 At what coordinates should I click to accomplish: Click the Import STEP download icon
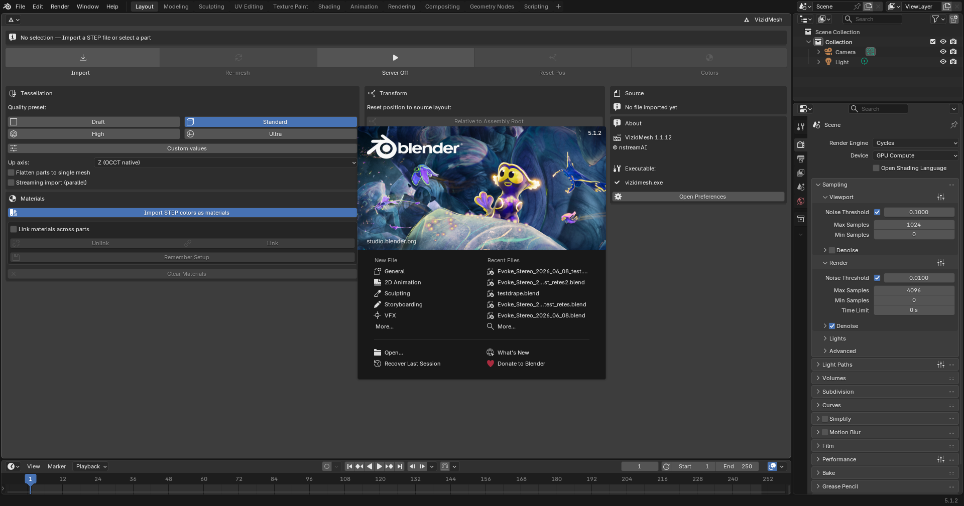click(83, 58)
